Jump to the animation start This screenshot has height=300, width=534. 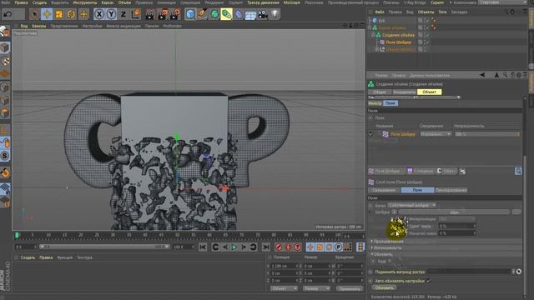203,247
